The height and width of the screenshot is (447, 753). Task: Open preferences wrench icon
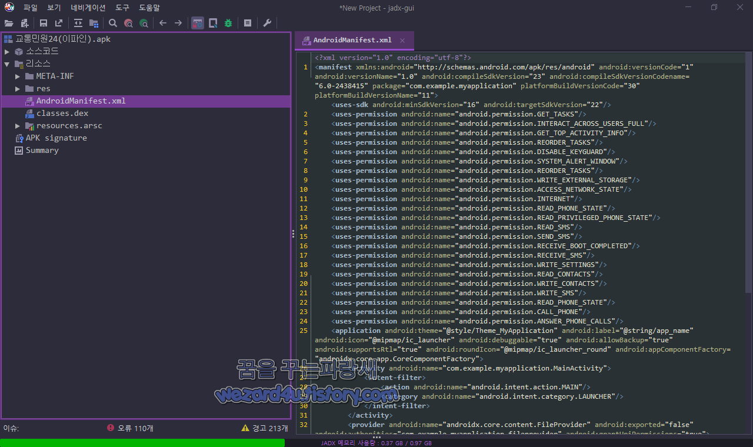click(x=267, y=23)
